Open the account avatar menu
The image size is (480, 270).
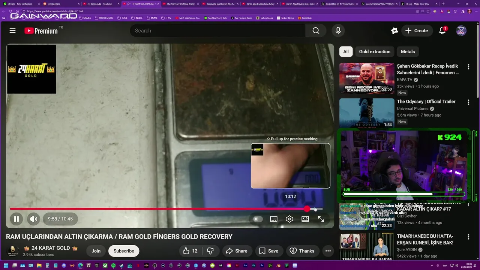point(461,31)
